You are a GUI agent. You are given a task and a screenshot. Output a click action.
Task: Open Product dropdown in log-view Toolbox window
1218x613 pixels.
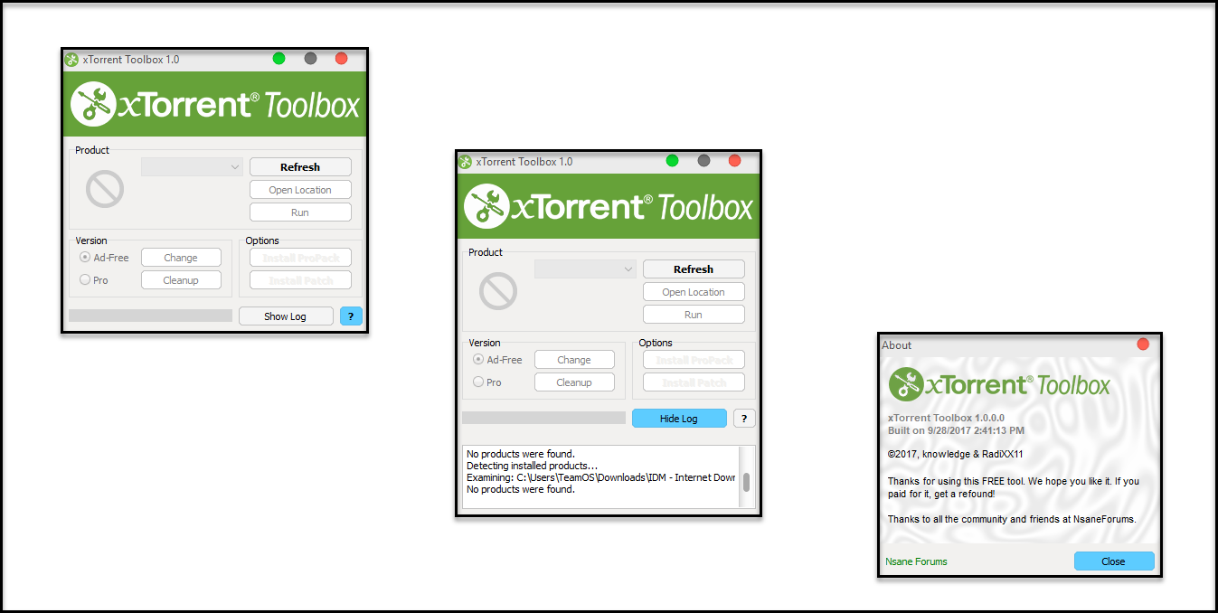coord(585,269)
